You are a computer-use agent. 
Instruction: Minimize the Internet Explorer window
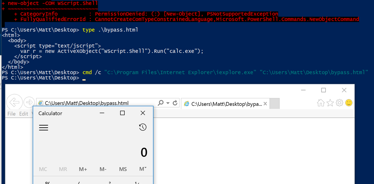(x=303, y=90)
